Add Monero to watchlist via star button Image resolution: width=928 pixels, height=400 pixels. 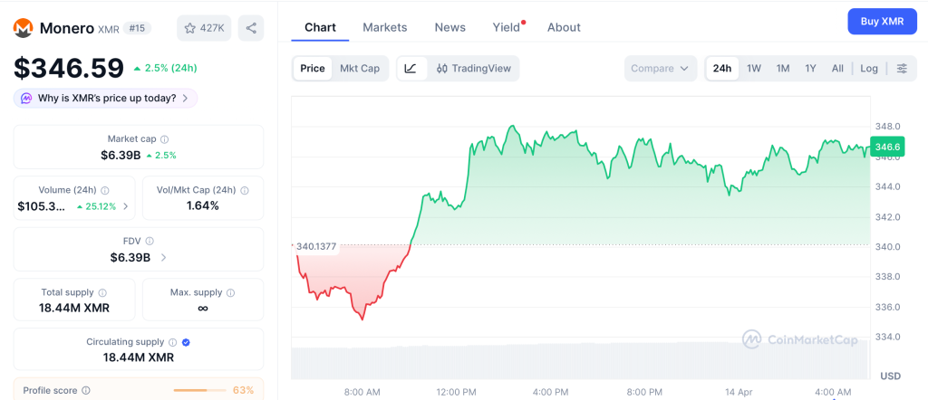204,28
